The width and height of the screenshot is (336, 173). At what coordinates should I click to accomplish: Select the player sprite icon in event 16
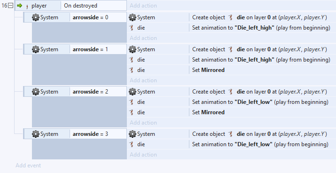pyautogui.click(x=27, y=7)
